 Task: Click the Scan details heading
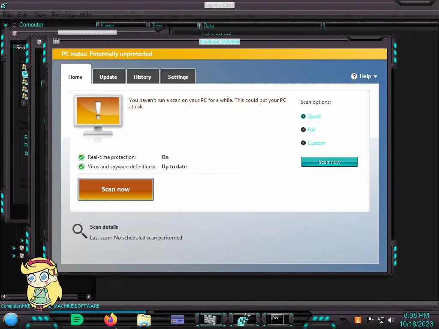(x=104, y=227)
